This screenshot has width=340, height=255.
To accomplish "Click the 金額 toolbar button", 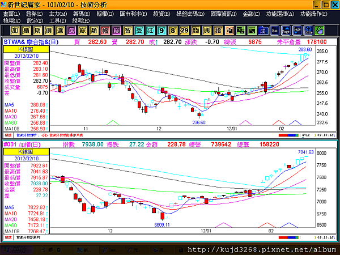I will [195, 31].
